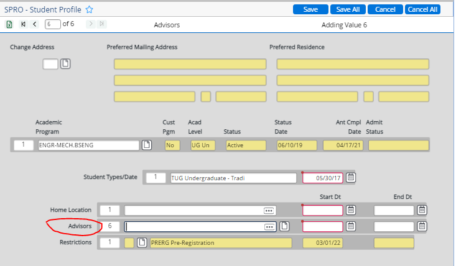Export to Excel spreadsheet icon
The width and height of the screenshot is (456, 266).
coord(9,24)
